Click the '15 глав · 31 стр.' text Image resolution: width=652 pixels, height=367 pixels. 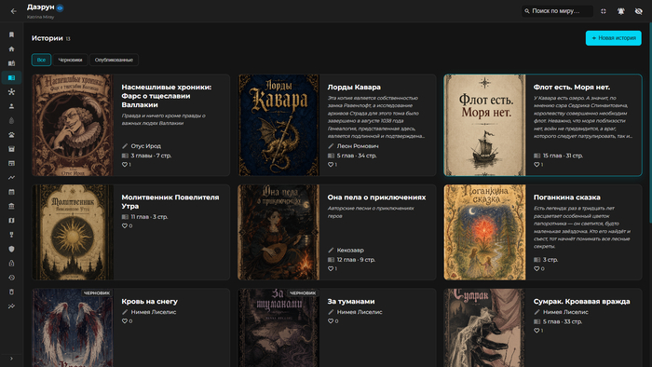coord(563,156)
